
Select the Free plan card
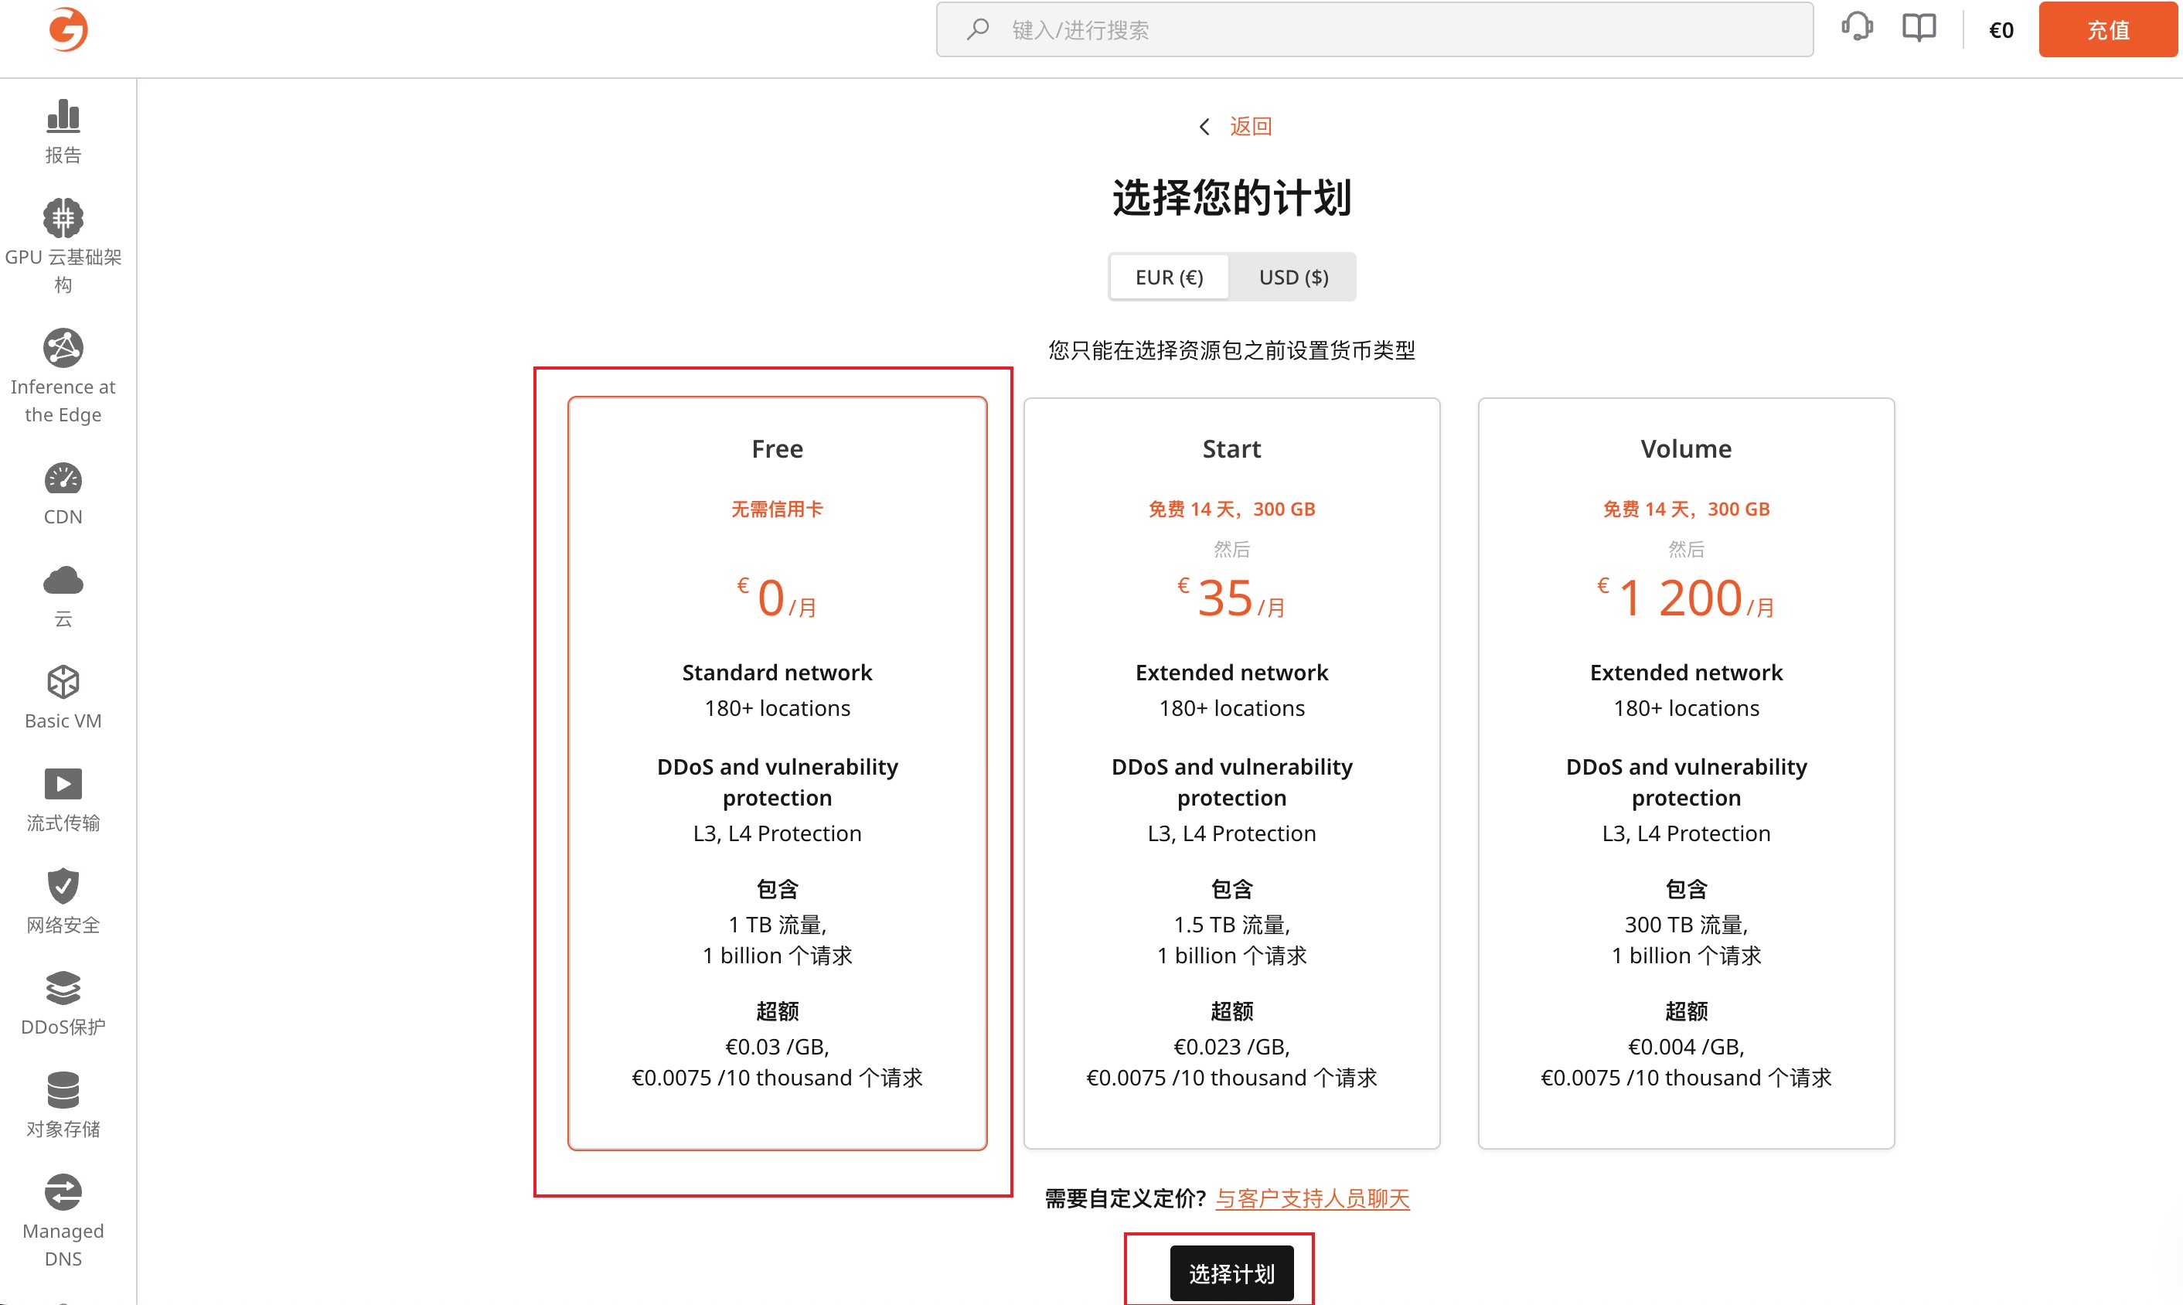click(x=777, y=772)
